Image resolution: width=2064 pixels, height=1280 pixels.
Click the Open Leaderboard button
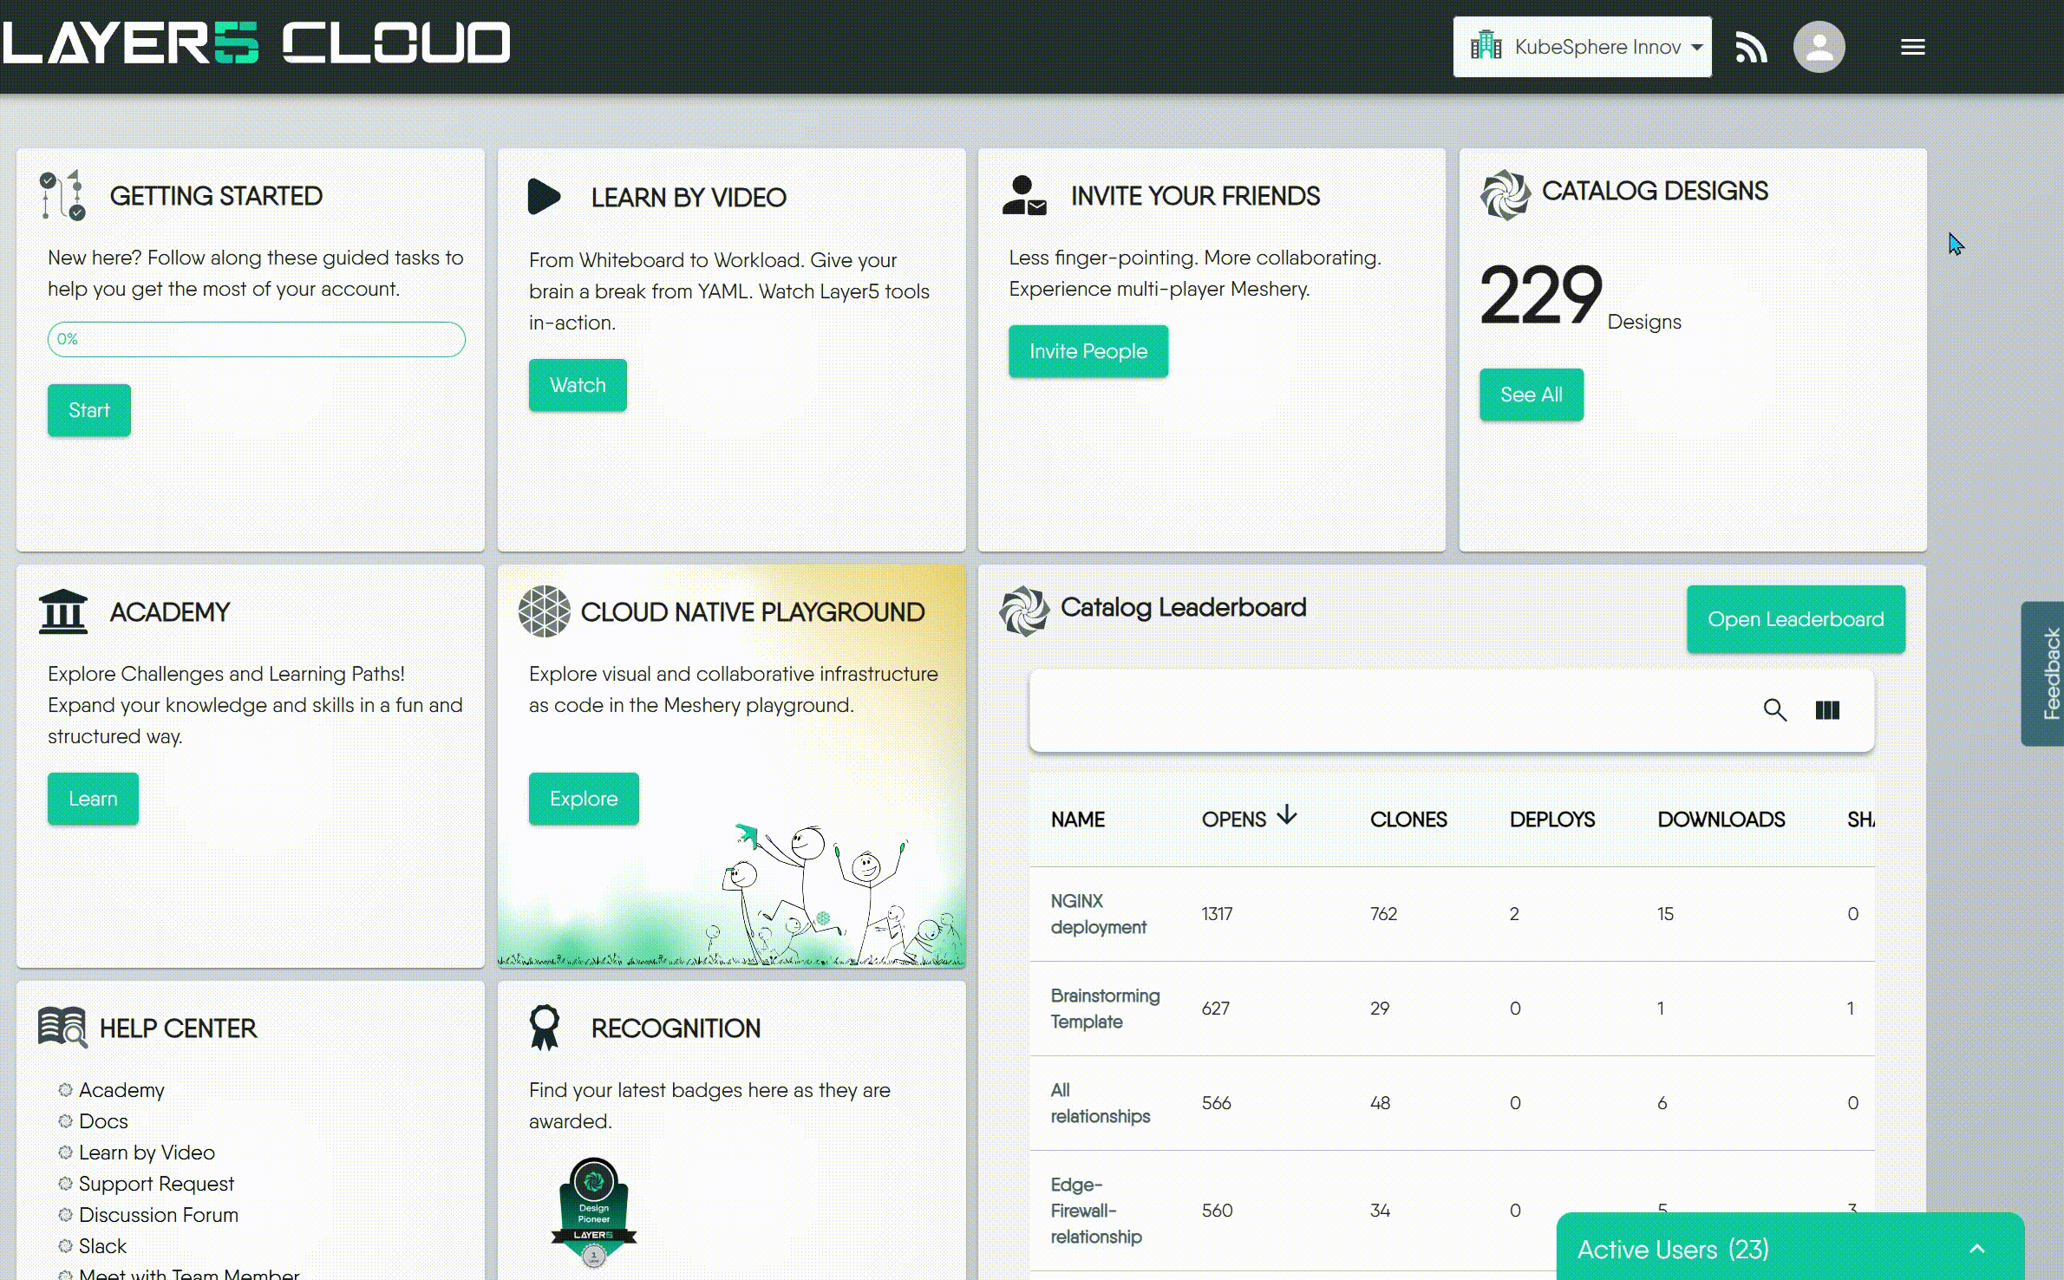point(1795,619)
